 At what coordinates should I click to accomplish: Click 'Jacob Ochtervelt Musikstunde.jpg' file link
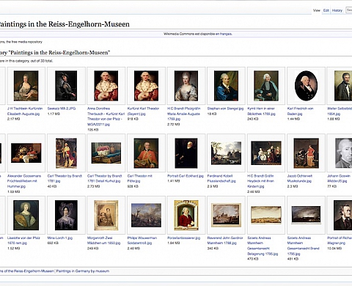(x=300, y=178)
